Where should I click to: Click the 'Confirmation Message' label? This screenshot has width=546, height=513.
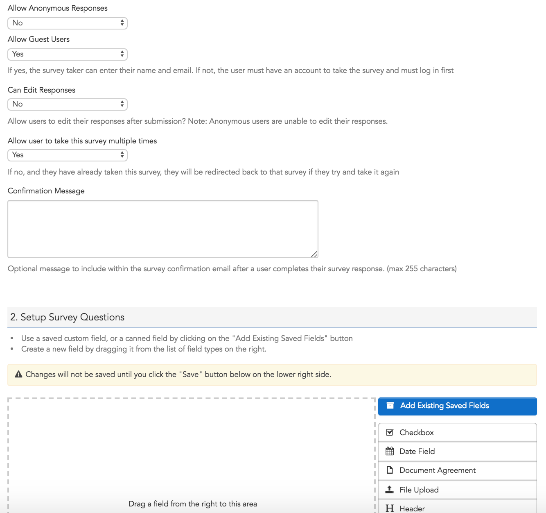[x=46, y=191]
